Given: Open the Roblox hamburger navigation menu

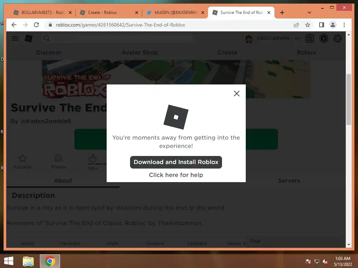Looking at the screenshot, I should 15,38.
